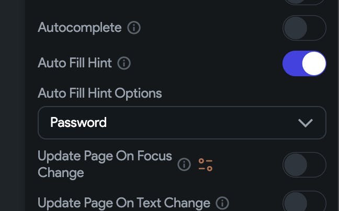The image size is (339, 211).
Task: Click the orange settings icon beside Focus Change
Action: point(206,165)
